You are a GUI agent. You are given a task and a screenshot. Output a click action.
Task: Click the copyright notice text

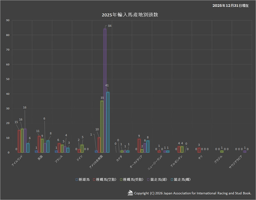193,193
